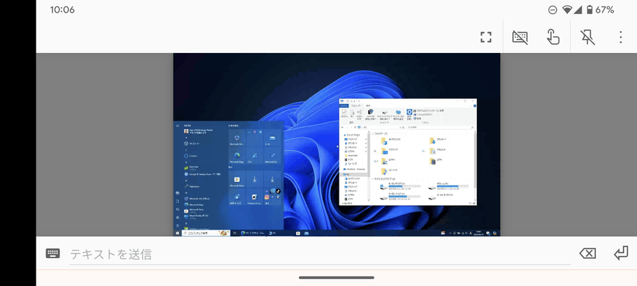The height and width of the screenshot is (286, 637).
Task: Open Power options in Start menu rail
Action: pos(177,225)
